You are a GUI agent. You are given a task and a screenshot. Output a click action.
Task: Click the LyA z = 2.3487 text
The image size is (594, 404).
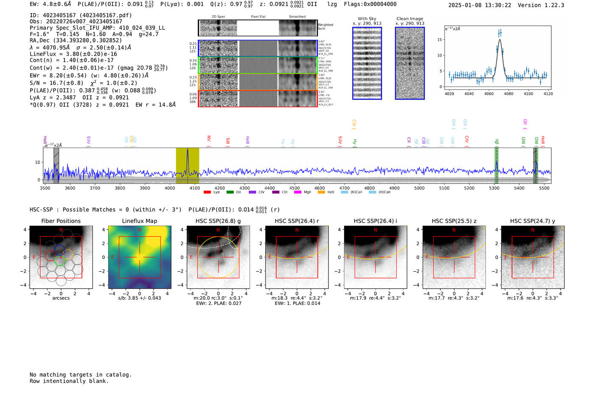coord(53,98)
